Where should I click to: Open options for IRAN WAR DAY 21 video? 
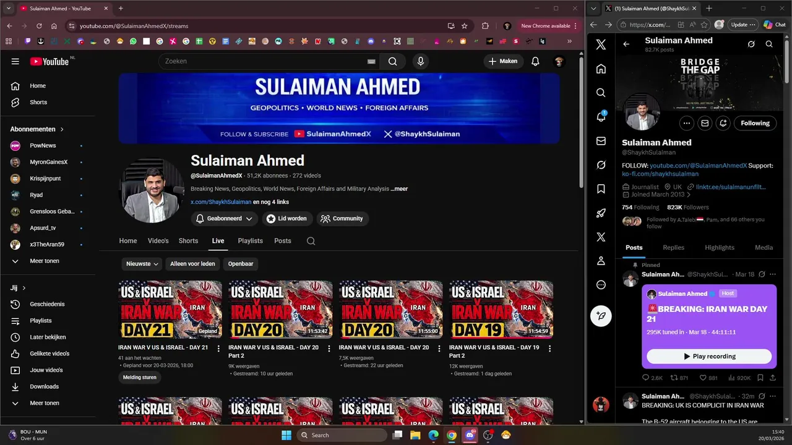click(218, 349)
